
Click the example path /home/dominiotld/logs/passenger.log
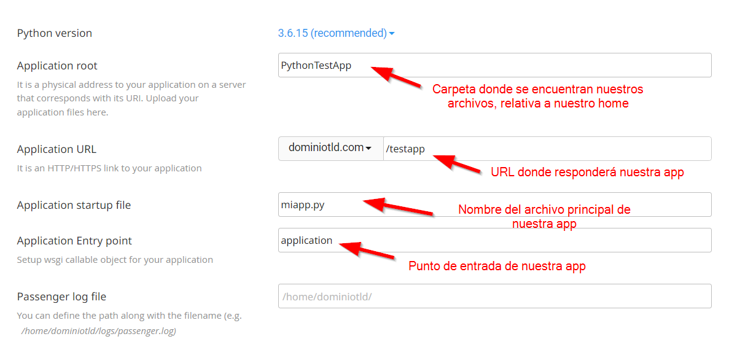[x=99, y=331]
